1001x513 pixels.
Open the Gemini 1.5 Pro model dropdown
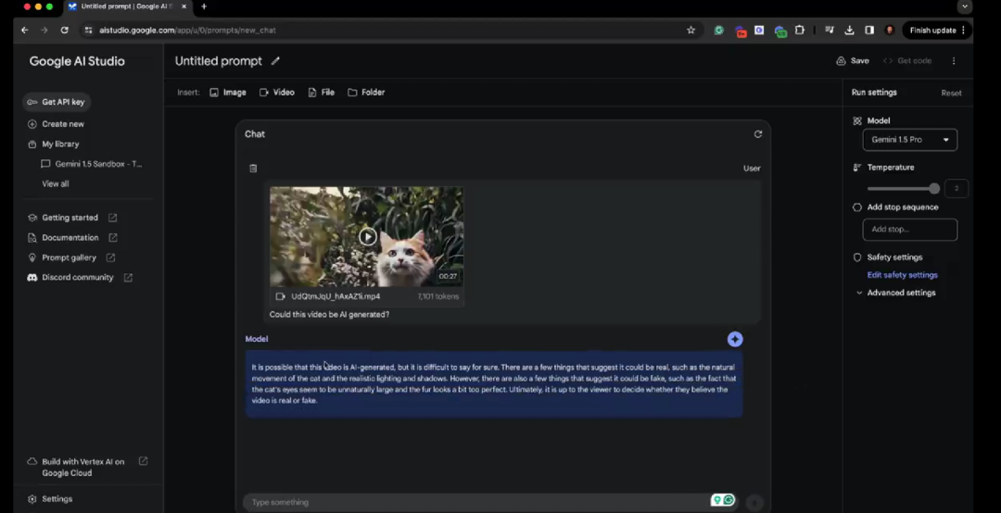click(910, 140)
